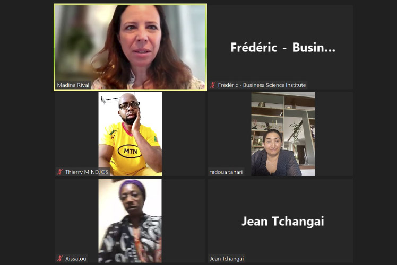397x265 pixels.
Task: Click the Madina Rival name label
Action: click(x=73, y=85)
